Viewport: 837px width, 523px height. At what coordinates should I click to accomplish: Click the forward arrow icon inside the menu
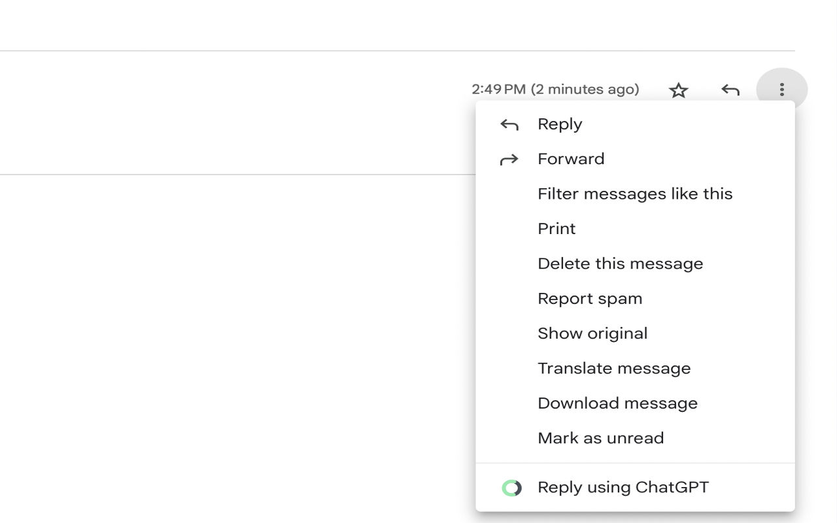coord(509,158)
